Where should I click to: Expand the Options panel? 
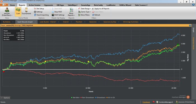(x=5, y=98)
